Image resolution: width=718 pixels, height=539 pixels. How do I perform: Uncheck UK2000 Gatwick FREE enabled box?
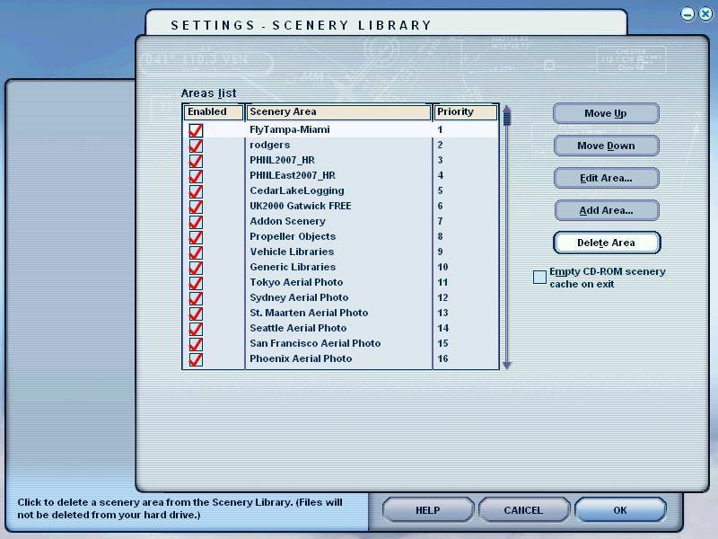point(196,207)
